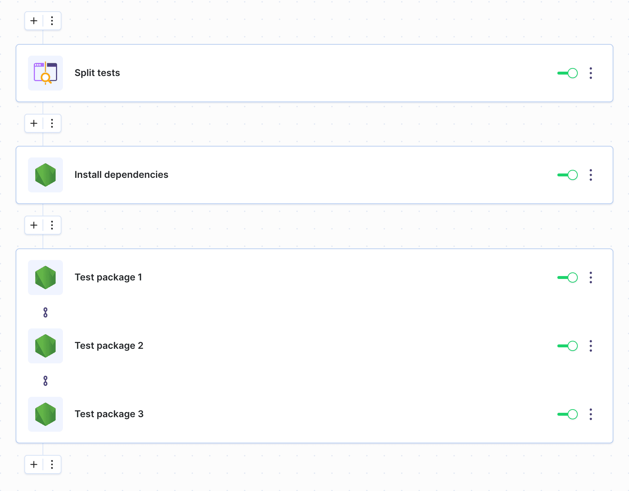Open the kebab menu on Split tests

click(591, 73)
